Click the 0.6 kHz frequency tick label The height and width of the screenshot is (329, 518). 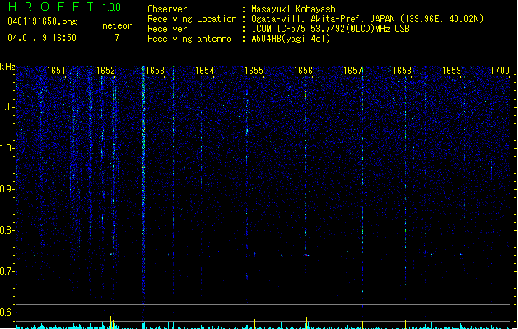coord(7,313)
